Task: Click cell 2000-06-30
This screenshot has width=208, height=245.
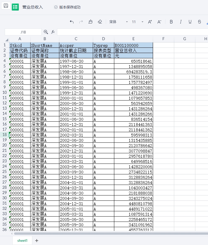Action: 76,103
